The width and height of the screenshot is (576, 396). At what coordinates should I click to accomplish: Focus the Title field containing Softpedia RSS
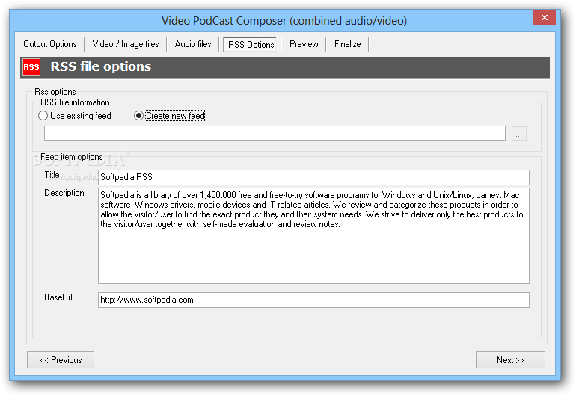coord(313,177)
